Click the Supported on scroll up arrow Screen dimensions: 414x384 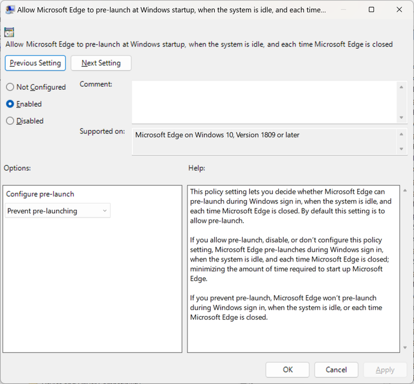click(401, 134)
